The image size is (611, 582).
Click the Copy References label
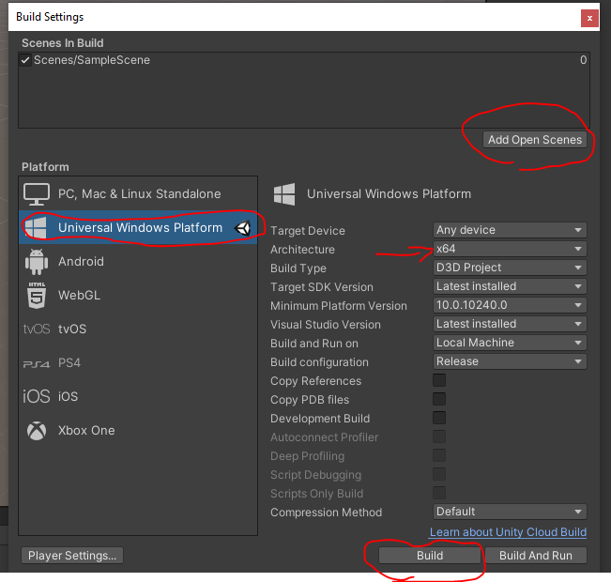pyautogui.click(x=315, y=381)
